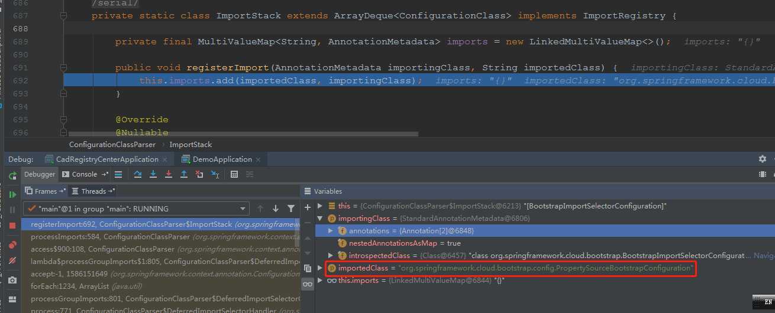Image resolution: width=775 pixels, height=313 pixels.
Task: Select the Debugger tab
Action: coord(40,174)
